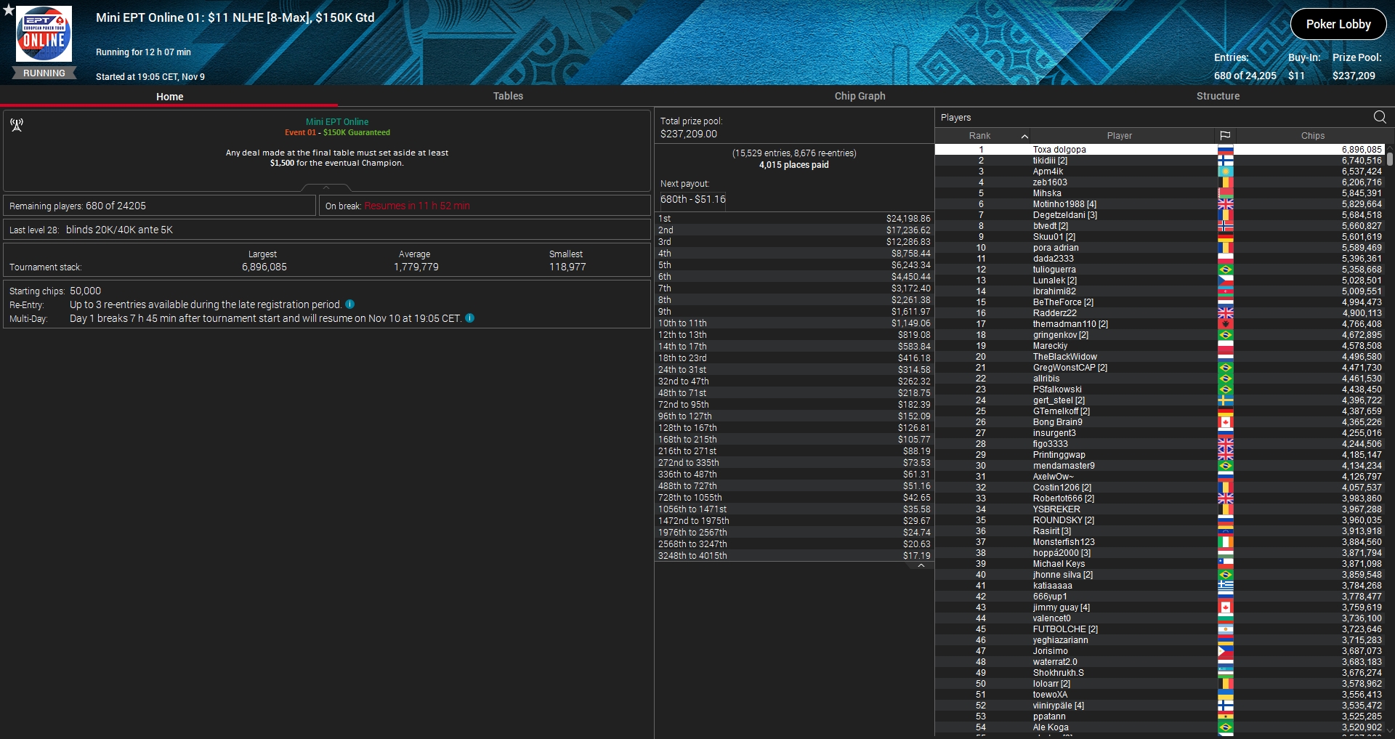
Task: Click the 488th to 727th payout row
Action: coord(794,486)
